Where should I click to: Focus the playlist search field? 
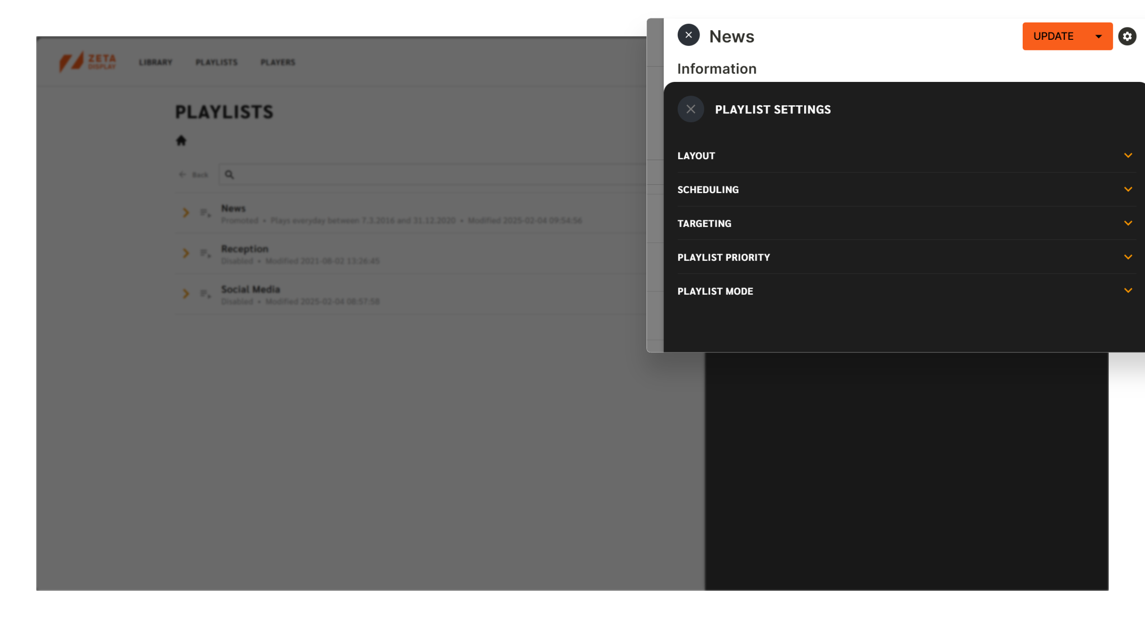pyautogui.click(x=433, y=175)
